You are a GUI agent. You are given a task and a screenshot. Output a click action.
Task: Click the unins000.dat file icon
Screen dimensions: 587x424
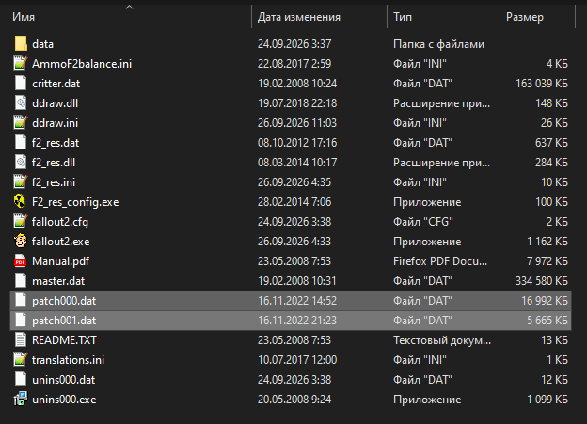[21, 380]
